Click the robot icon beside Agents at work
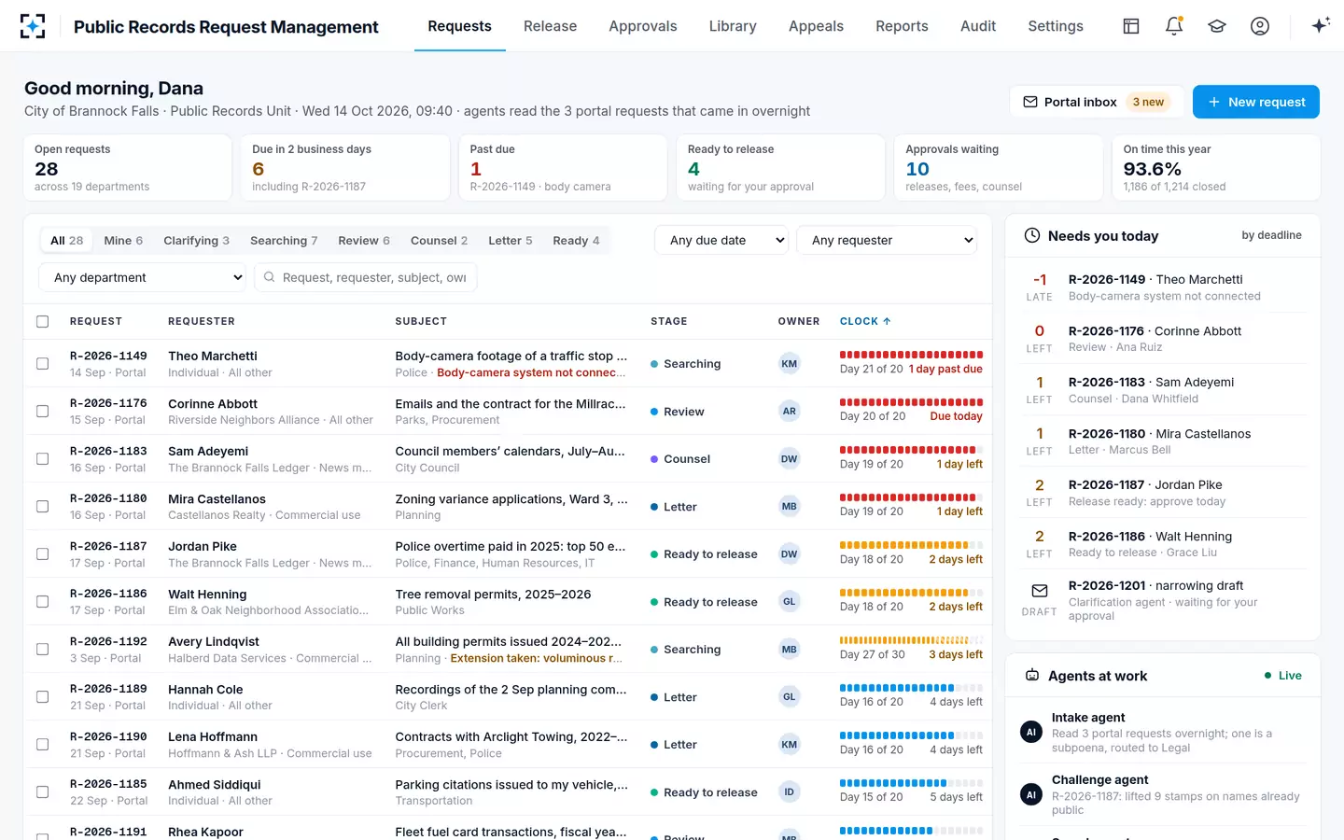Screen dimensions: 1344x840 1032,675
